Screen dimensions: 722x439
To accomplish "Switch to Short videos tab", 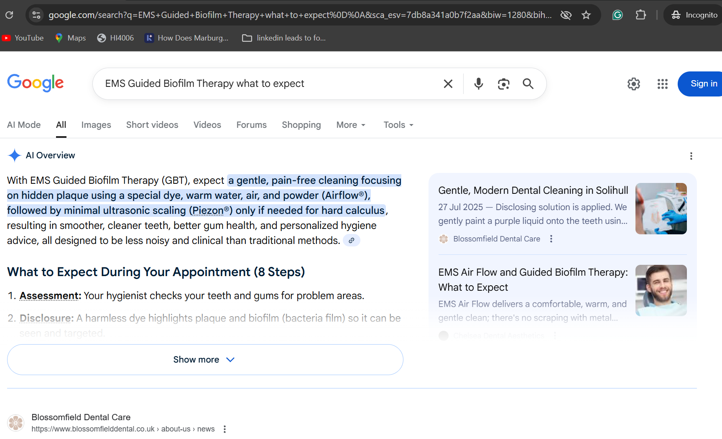I will (152, 125).
